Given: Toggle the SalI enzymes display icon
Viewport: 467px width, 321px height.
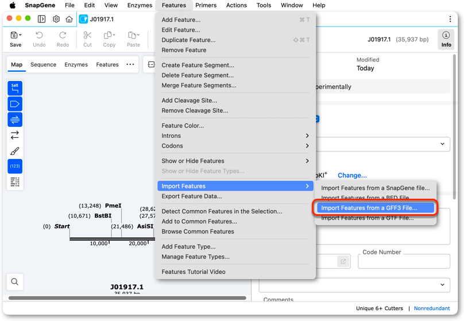Looking at the screenshot, I should point(15,88).
